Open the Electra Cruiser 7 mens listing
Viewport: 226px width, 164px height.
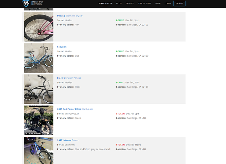click(x=69, y=78)
